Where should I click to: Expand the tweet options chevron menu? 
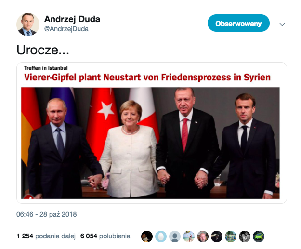pyautogui.click(x=282, y=24)
